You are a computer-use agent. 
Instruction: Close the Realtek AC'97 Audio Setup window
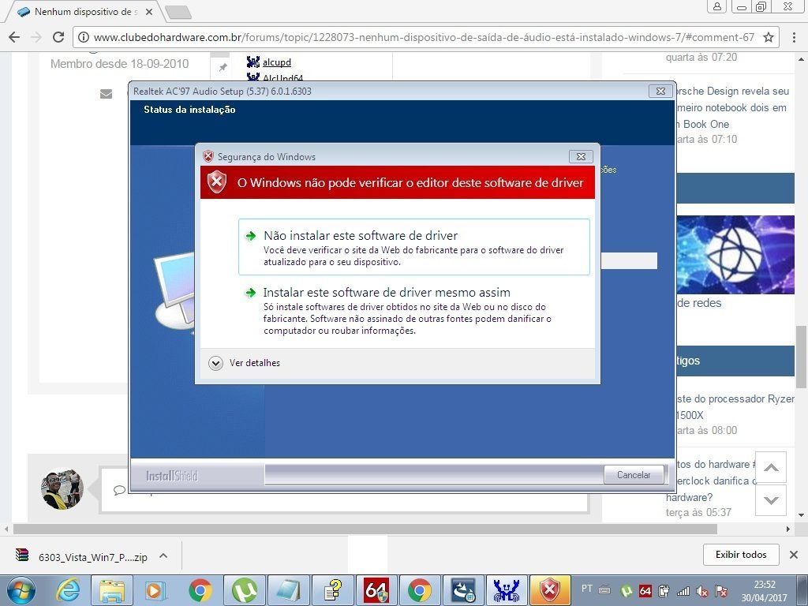click(x=660, y=92)
